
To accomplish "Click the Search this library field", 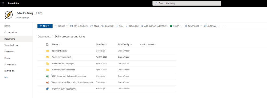I will 187,3.
